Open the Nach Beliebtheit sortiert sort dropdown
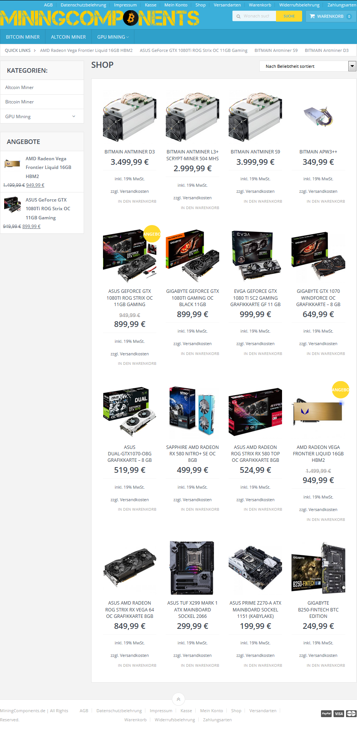 [x=307, y=66]
